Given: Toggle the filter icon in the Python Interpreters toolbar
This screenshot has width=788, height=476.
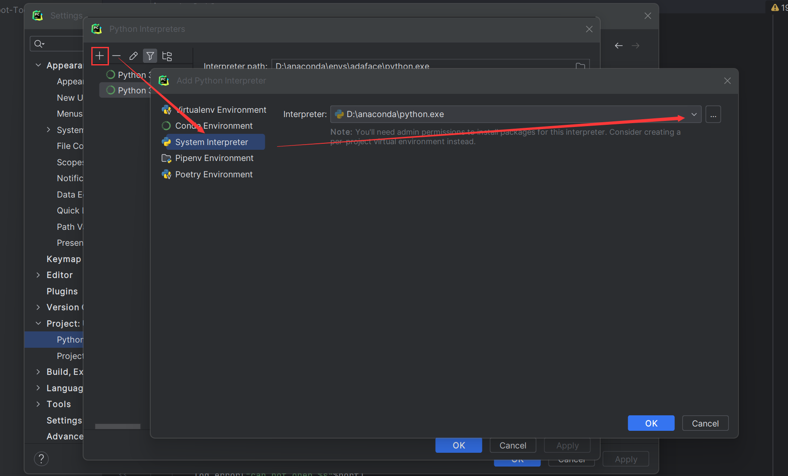Looking at the screenshot, I should 150,56.
